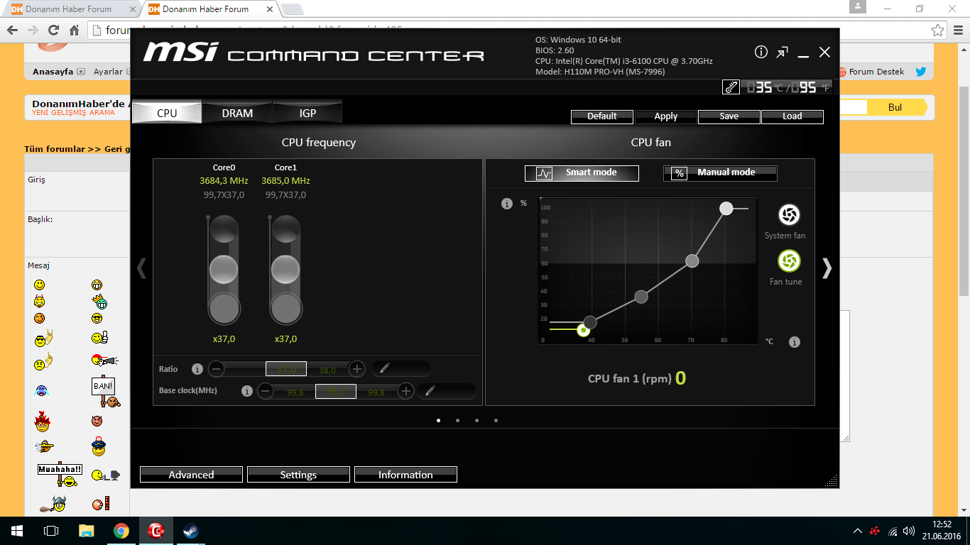Open the Settings section
The height and width of the screenshot is (545, 970).
(298, 475)
